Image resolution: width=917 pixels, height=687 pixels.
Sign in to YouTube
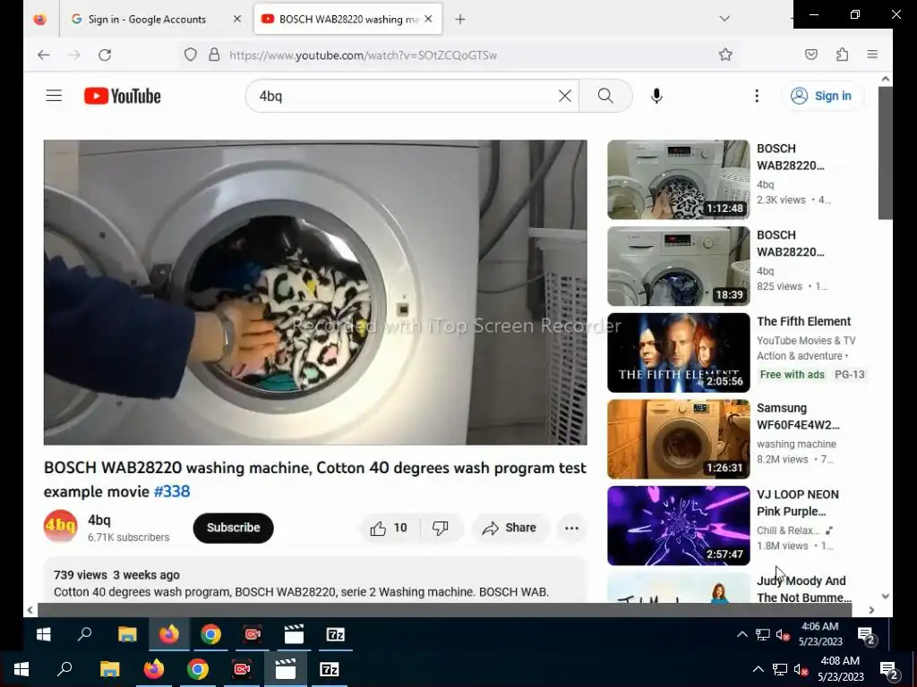tap(822, 96)
